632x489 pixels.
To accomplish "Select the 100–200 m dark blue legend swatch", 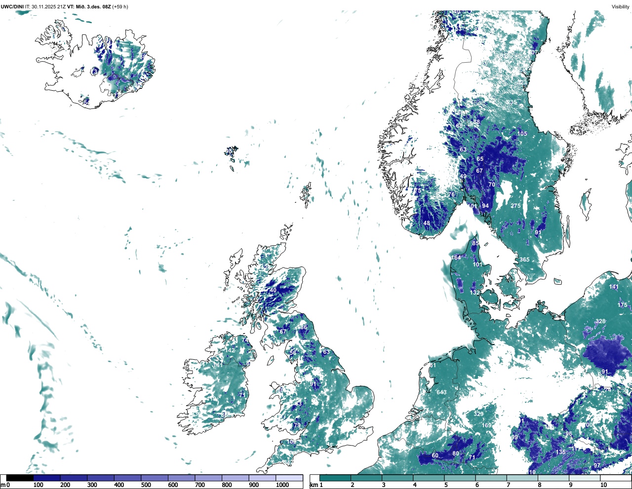I will click(x=46, y=478).
